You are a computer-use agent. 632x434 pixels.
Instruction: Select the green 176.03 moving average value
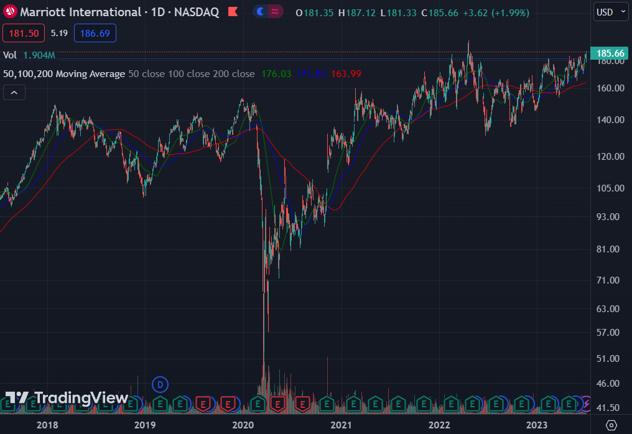coord(276,74)
